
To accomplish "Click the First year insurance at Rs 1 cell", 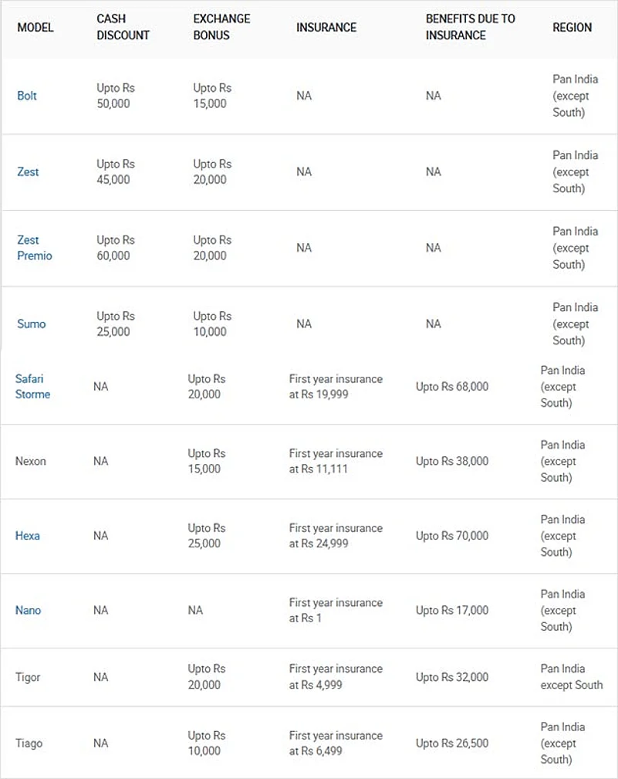I will pos(336,610).
